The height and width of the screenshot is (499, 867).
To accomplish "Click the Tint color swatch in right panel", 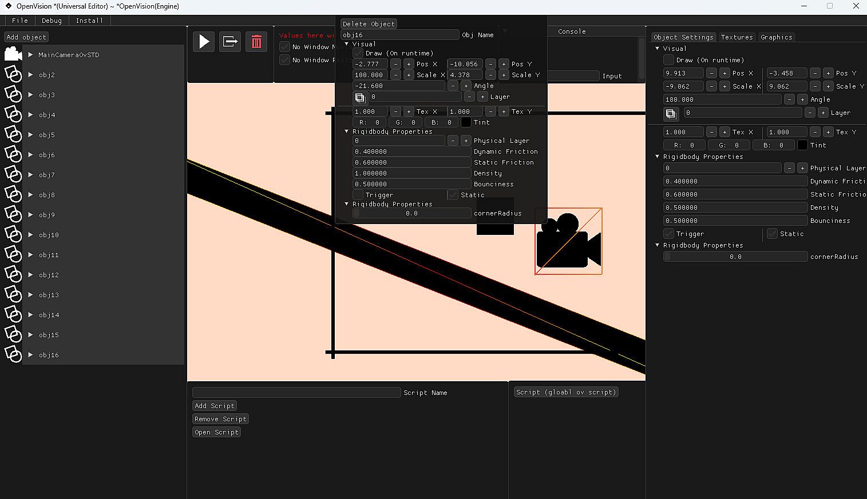I will [802, 145].
